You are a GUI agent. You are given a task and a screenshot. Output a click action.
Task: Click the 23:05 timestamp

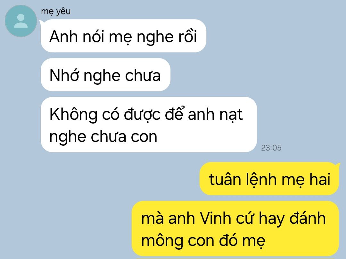click(271, 148)
